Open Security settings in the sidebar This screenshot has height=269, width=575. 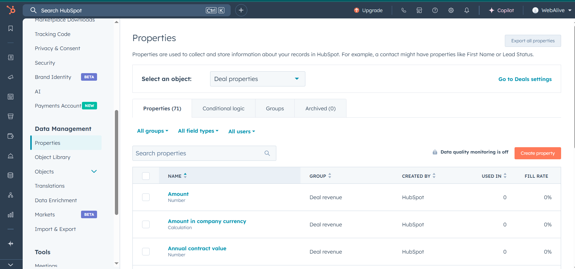click(45, 63)
